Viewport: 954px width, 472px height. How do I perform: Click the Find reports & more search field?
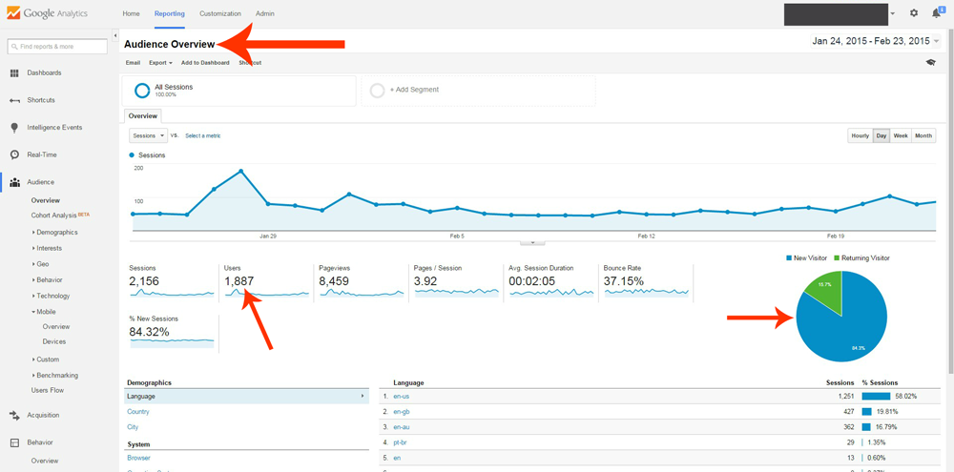(57, 46)
